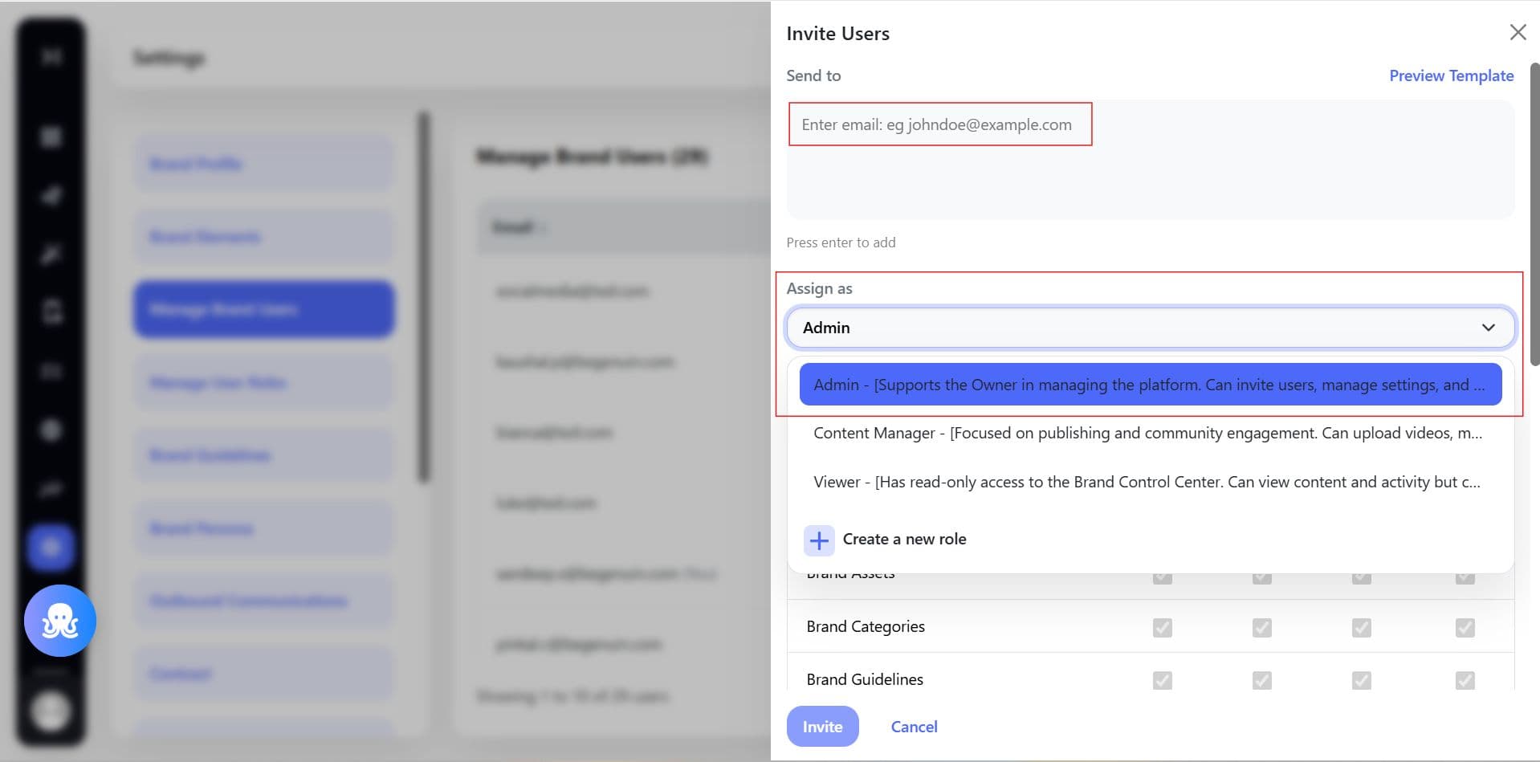1540x762 pixels.
Task: Close the Invite Users panel
Action: coord(1518,32)
